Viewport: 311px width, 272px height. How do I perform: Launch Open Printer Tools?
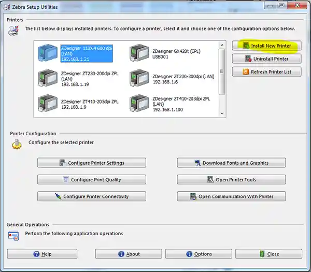[231, 179]
